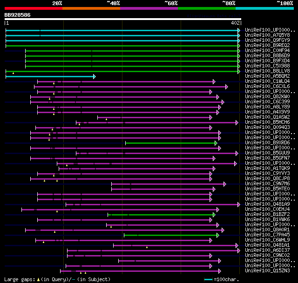
Task: Open hit UniRef100_Q9FGY9
Action: 267,40
